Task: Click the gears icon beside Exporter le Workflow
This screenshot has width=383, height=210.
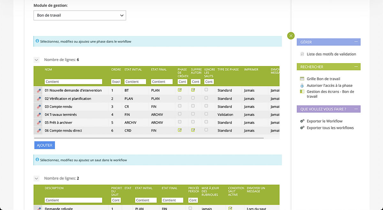Action: [302, 121]
